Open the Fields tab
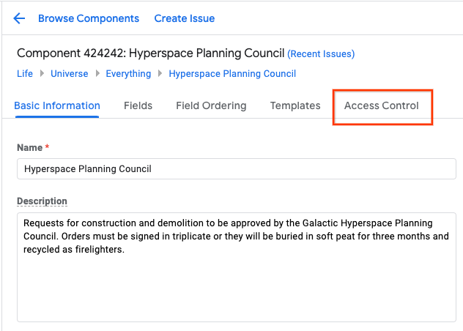This screenshot has width=463, height=331. [138, 105]
